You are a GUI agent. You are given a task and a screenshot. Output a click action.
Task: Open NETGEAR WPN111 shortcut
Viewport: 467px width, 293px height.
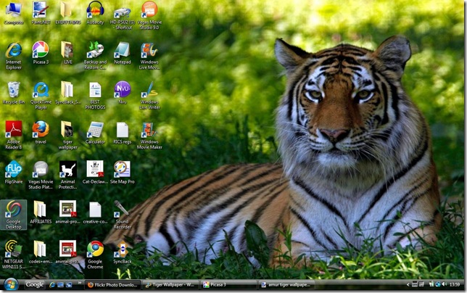tap(14, 255)
